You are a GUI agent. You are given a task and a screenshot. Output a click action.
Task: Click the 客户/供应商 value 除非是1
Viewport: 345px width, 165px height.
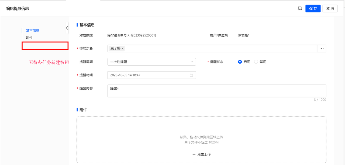point(244,35)
